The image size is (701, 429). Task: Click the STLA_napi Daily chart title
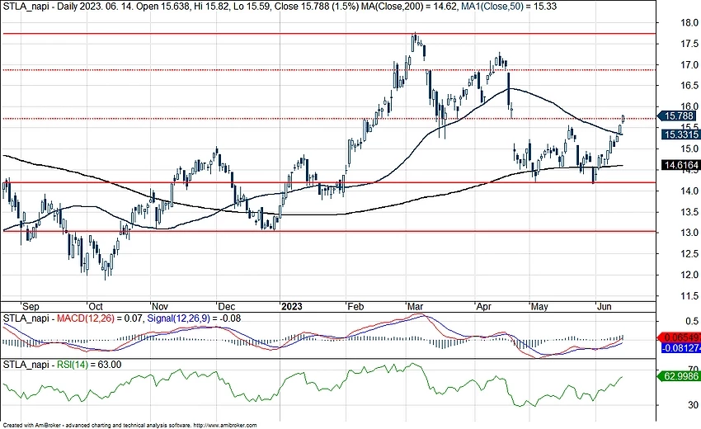pyautogui.click(x=49, y=6)
